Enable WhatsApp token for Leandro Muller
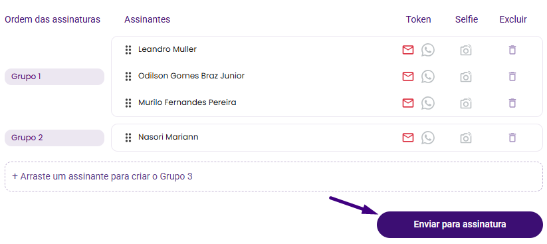Image resolution: width=547 pixels, height=244 pixels. click(x=427, y=50)
